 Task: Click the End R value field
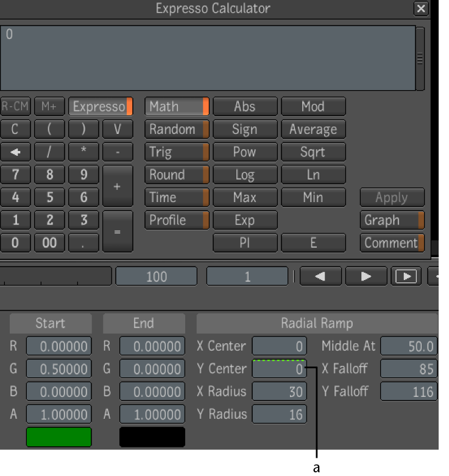(x=152, y=346)
